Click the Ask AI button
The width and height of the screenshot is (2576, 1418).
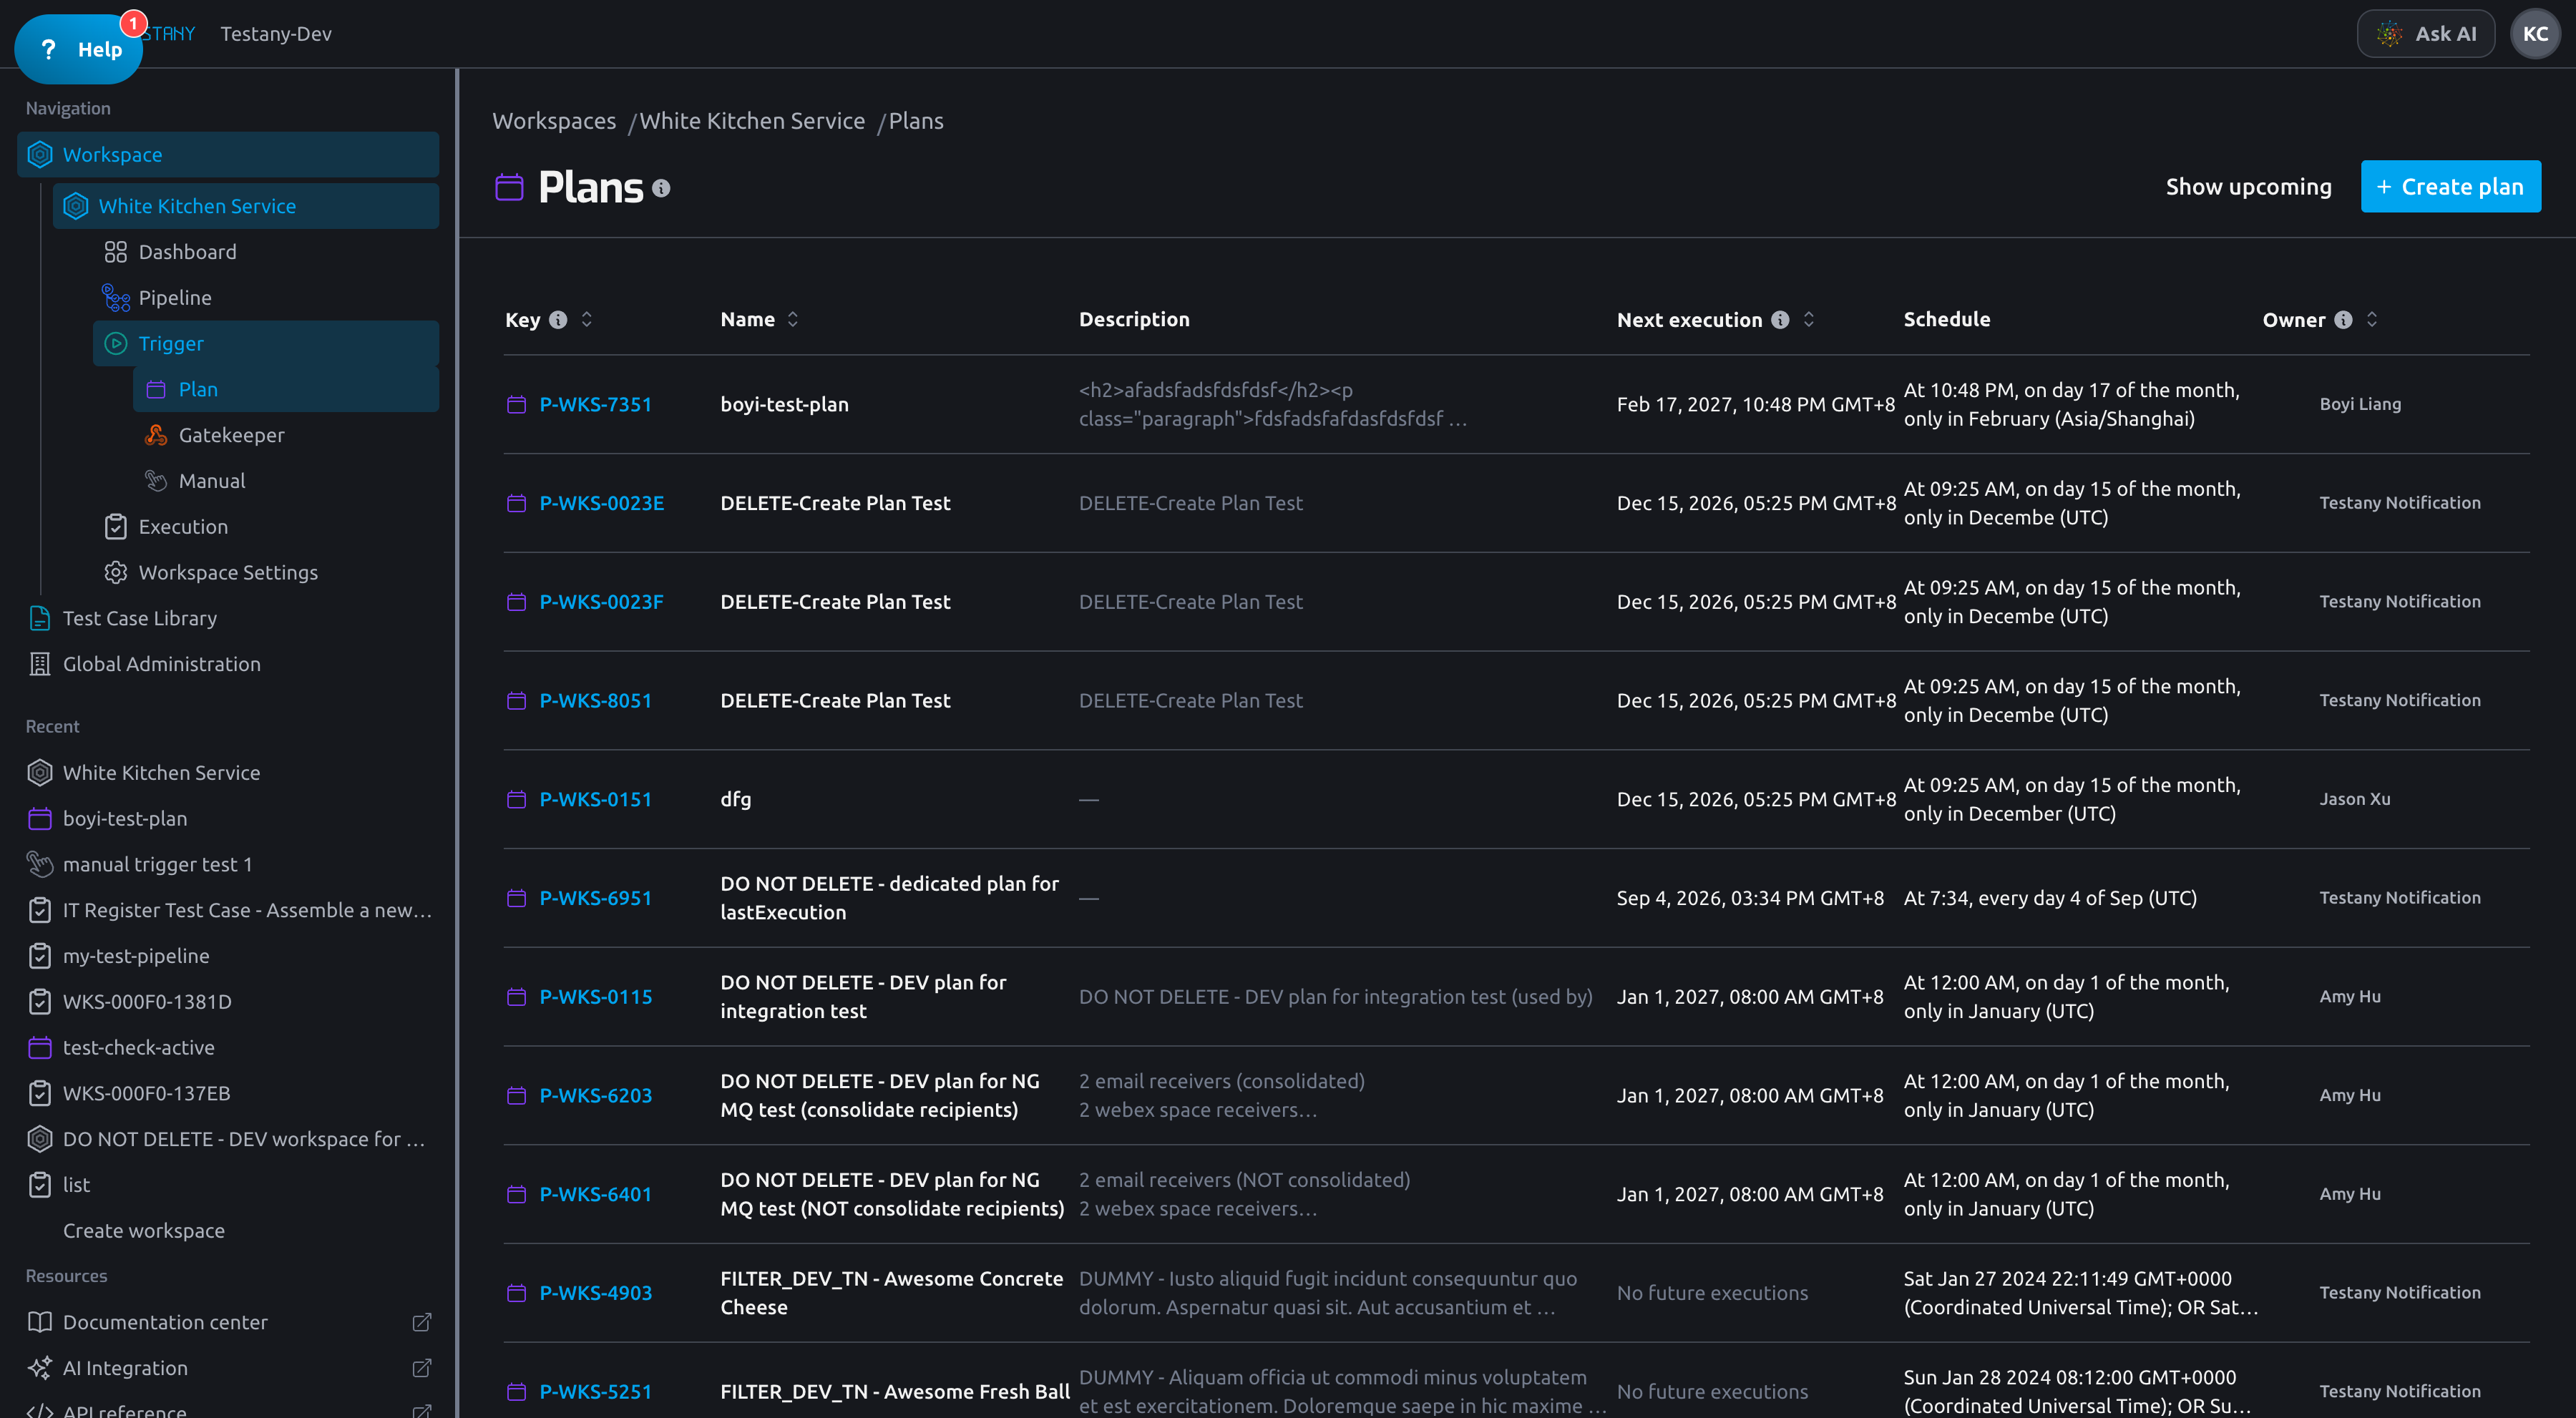pos(2426,34)
